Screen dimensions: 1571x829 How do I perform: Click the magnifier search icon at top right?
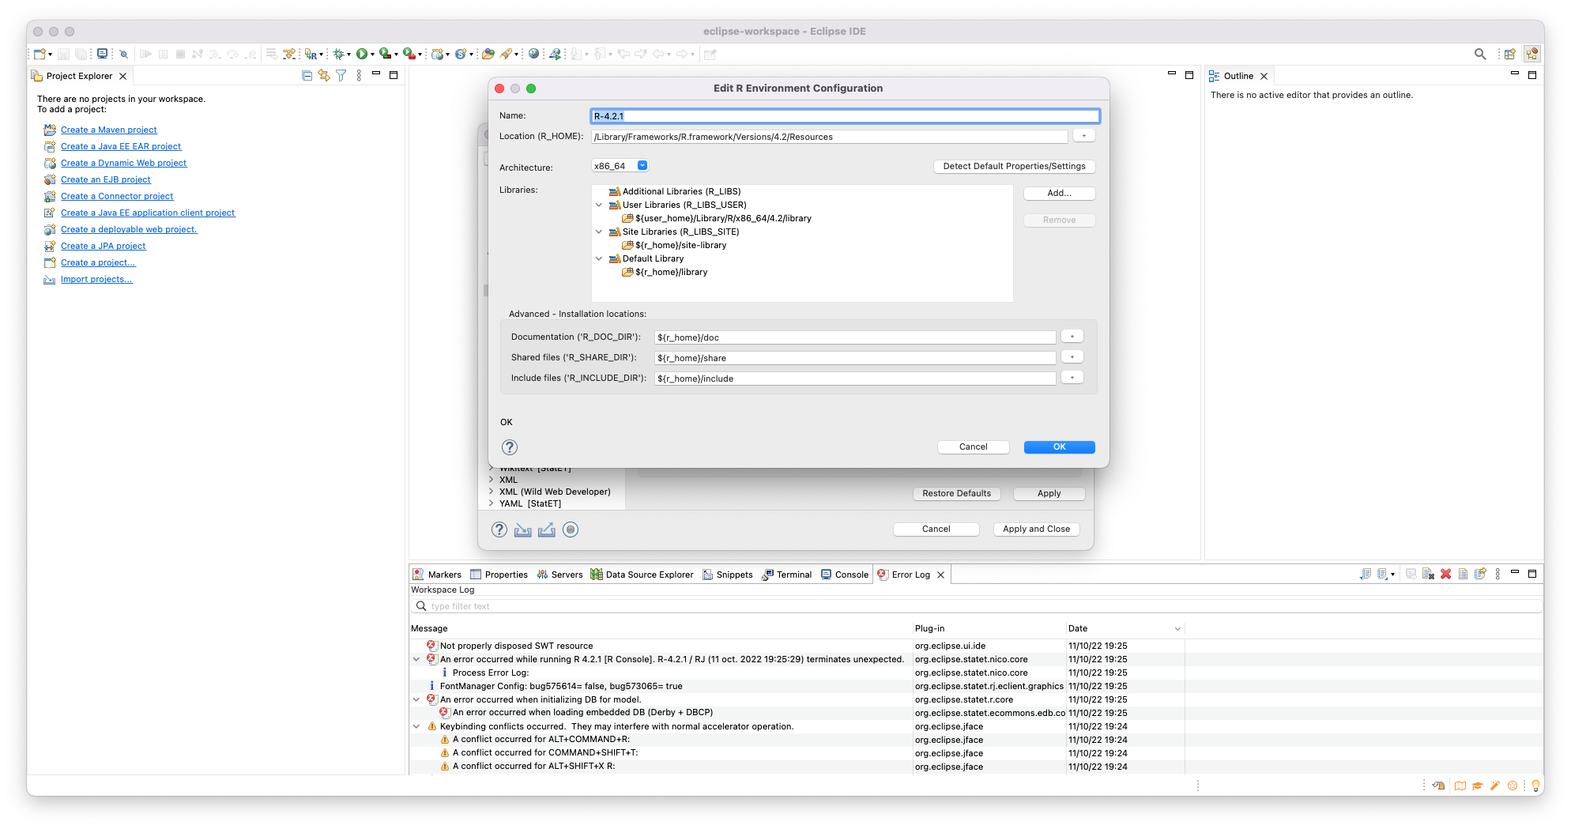point(1480,54)
